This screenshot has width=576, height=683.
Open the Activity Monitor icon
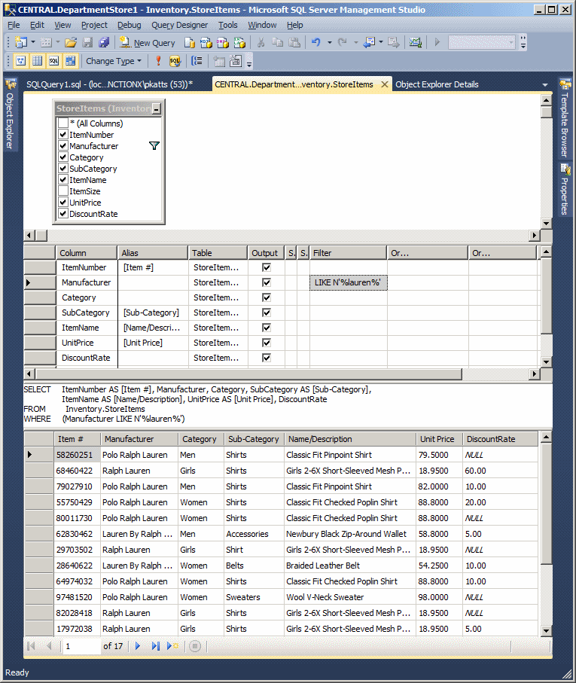click(416, 42)
